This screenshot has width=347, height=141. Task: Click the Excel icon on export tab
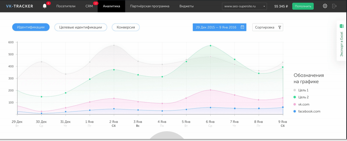(x=342, y=26)
